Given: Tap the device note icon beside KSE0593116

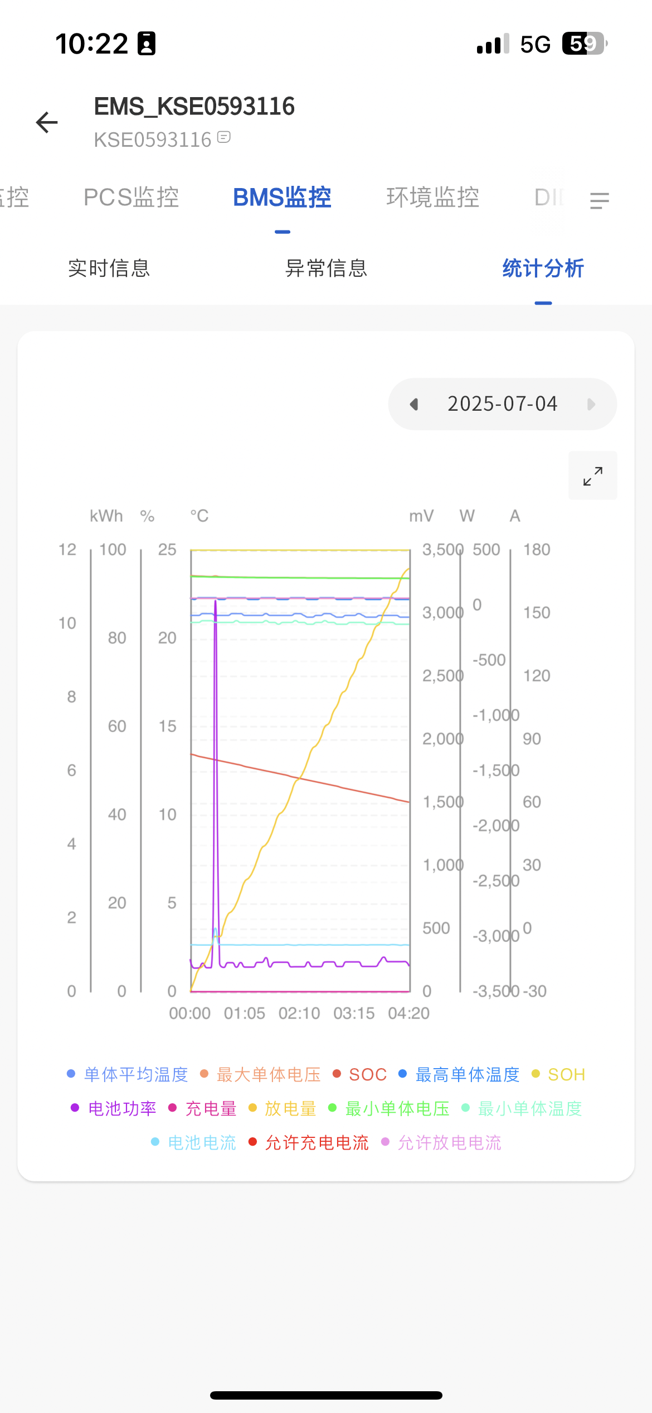Looking at the screenshot, I should click(x=224, y=137).
